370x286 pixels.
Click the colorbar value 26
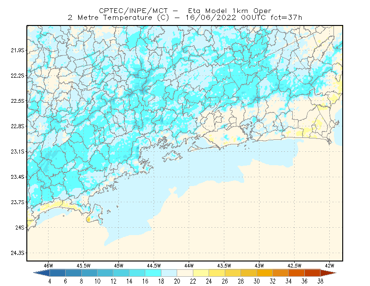tap(225, 281)
